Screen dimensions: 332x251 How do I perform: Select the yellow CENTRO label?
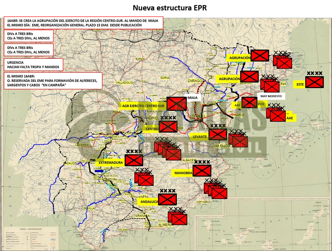coord(151,129)
